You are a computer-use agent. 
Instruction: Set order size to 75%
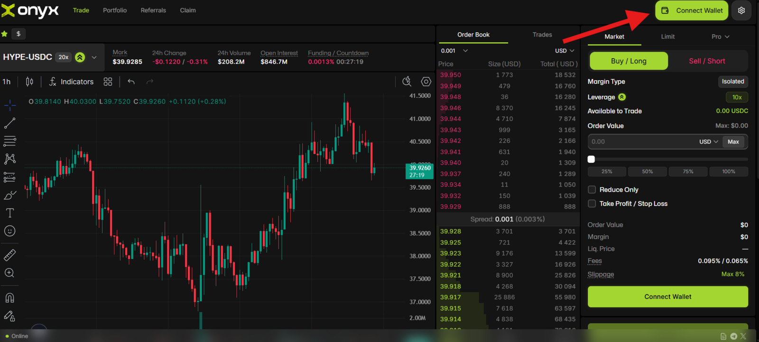[688, 171]
